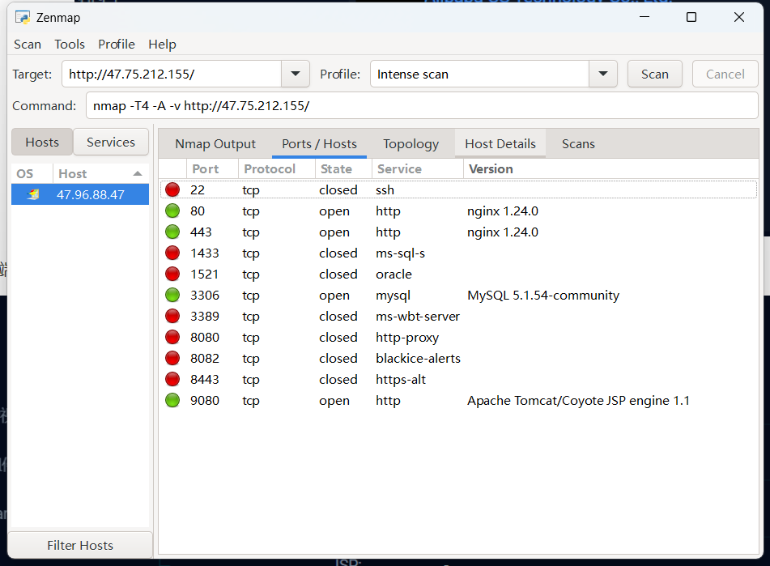Image resolution: width=770 pixels, height=566 pixels.
Task: Click the red status dot for port 1521
Action: pos(172,274)
